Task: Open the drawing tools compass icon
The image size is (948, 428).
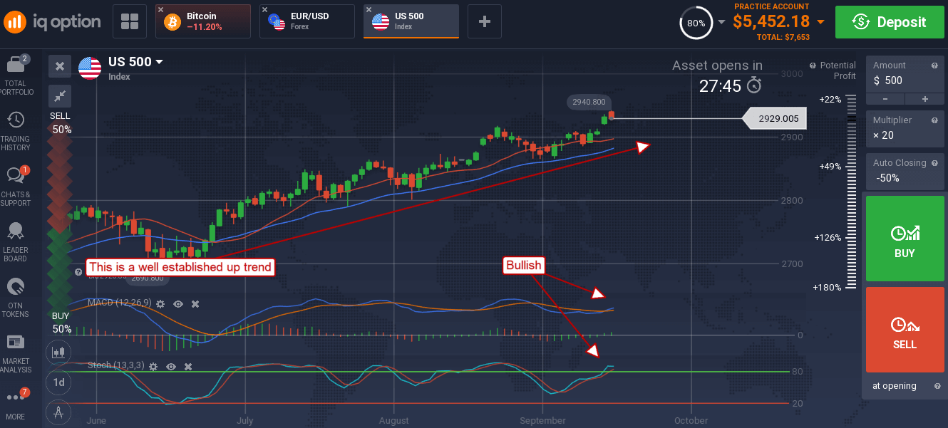Action: coord(59,412)
